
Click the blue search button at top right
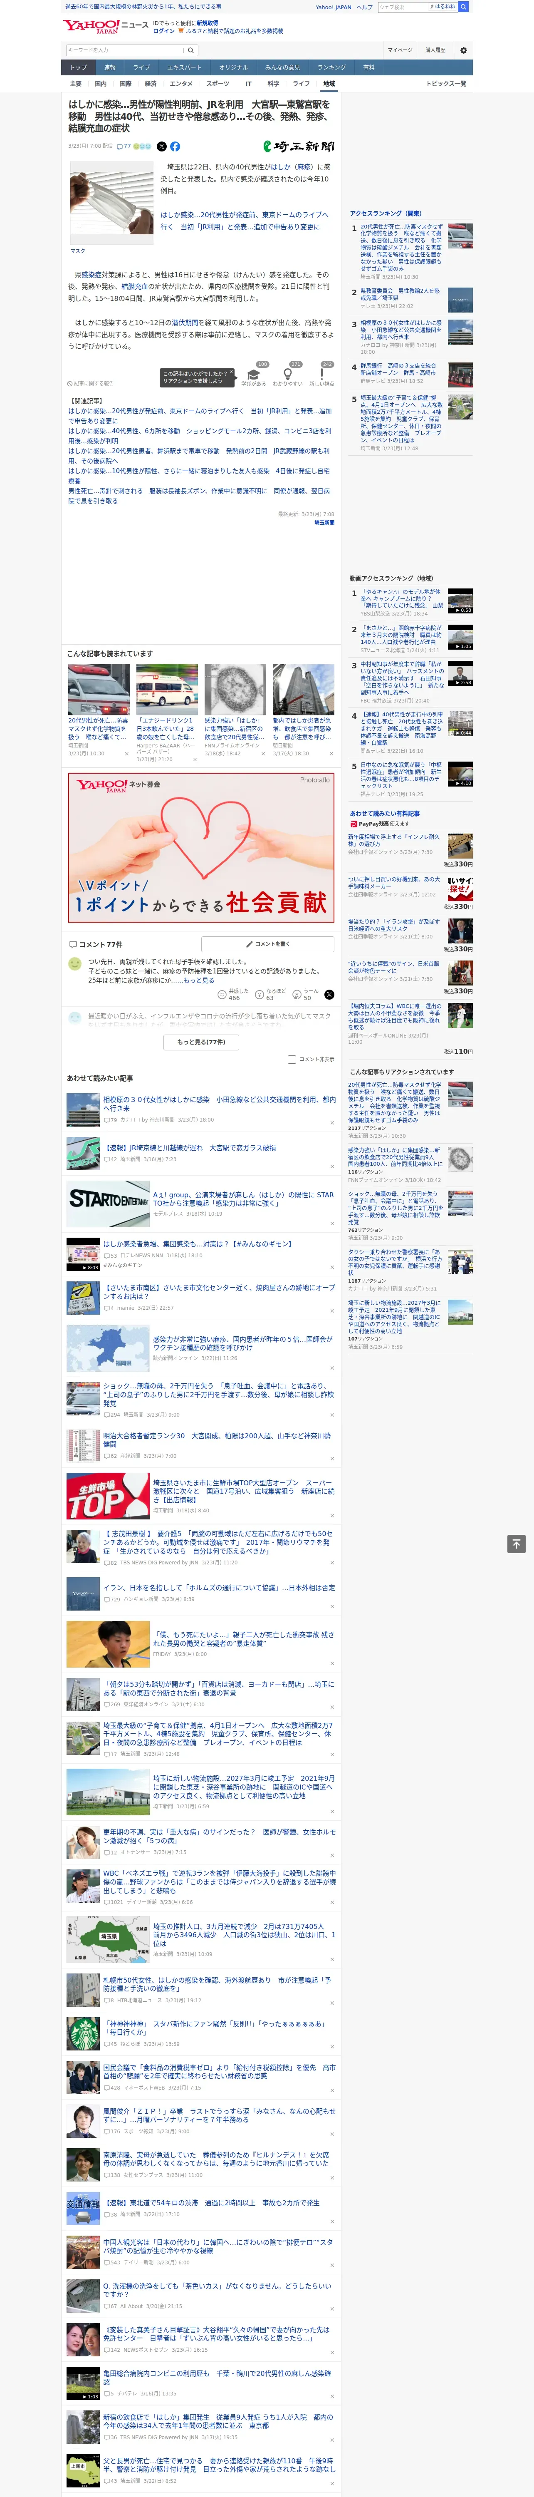pyautogui.click(x=463, y=7)
